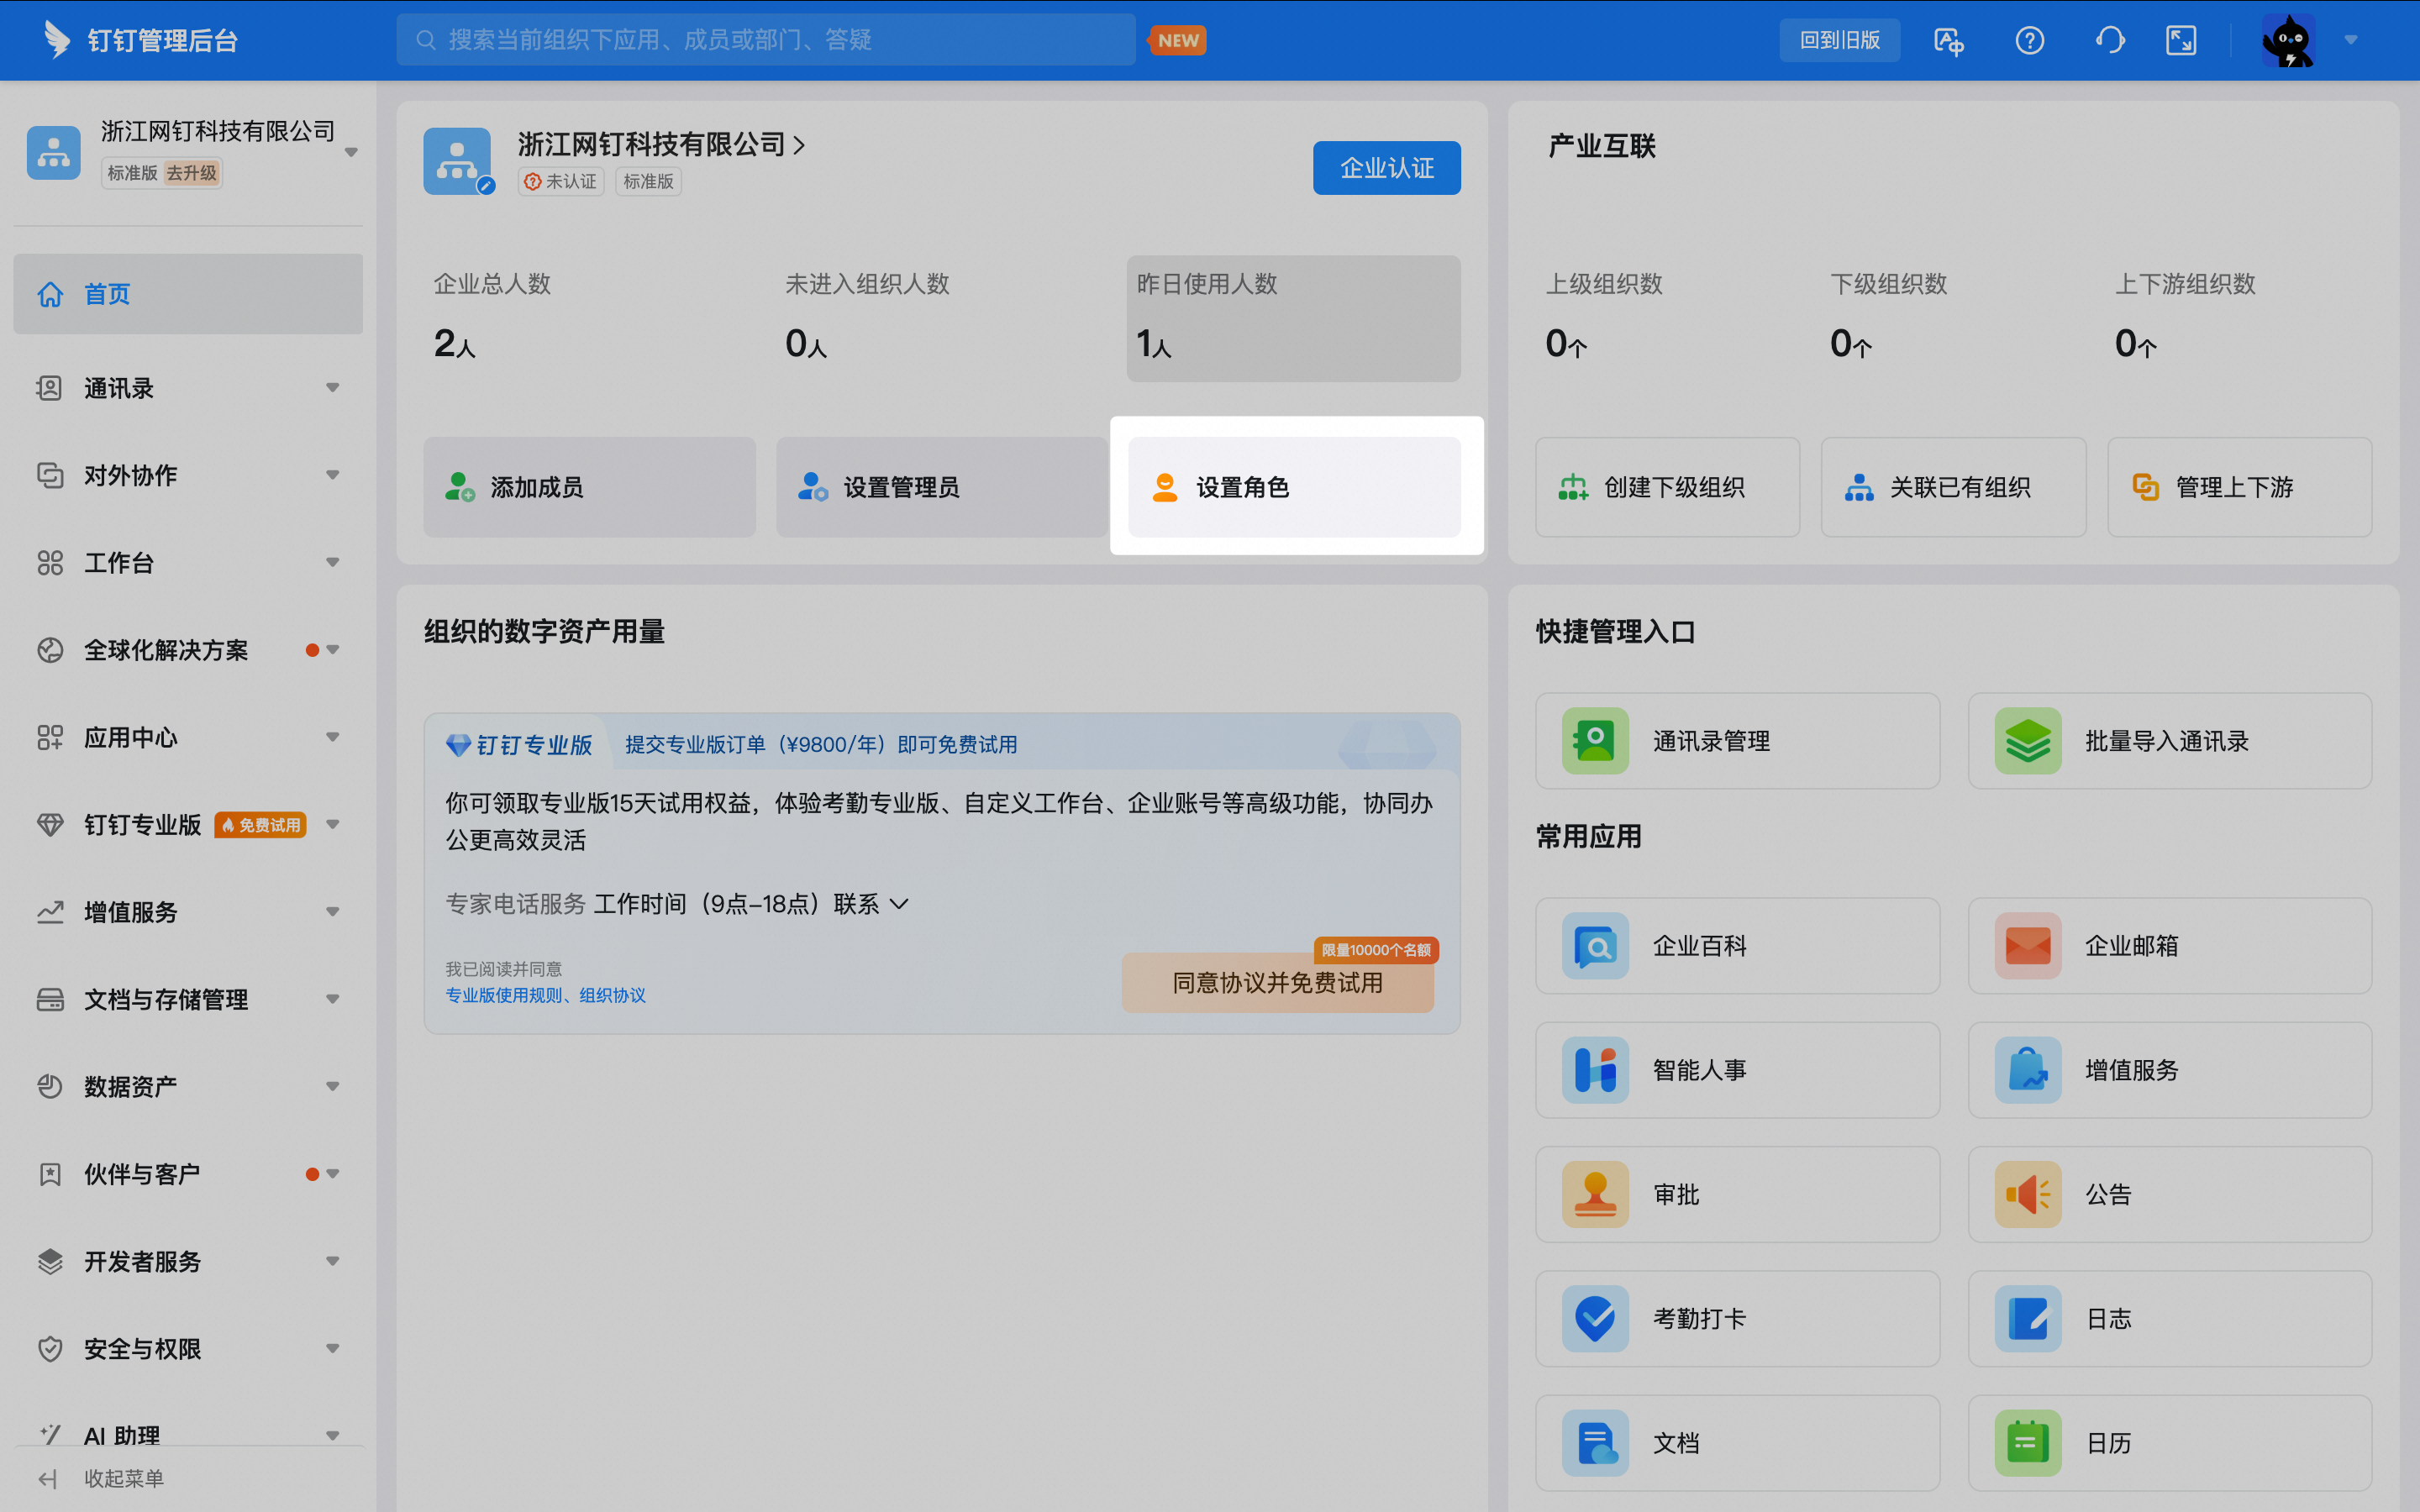Click the 企业认证 button
2420x1512 pixels.
1386,168
